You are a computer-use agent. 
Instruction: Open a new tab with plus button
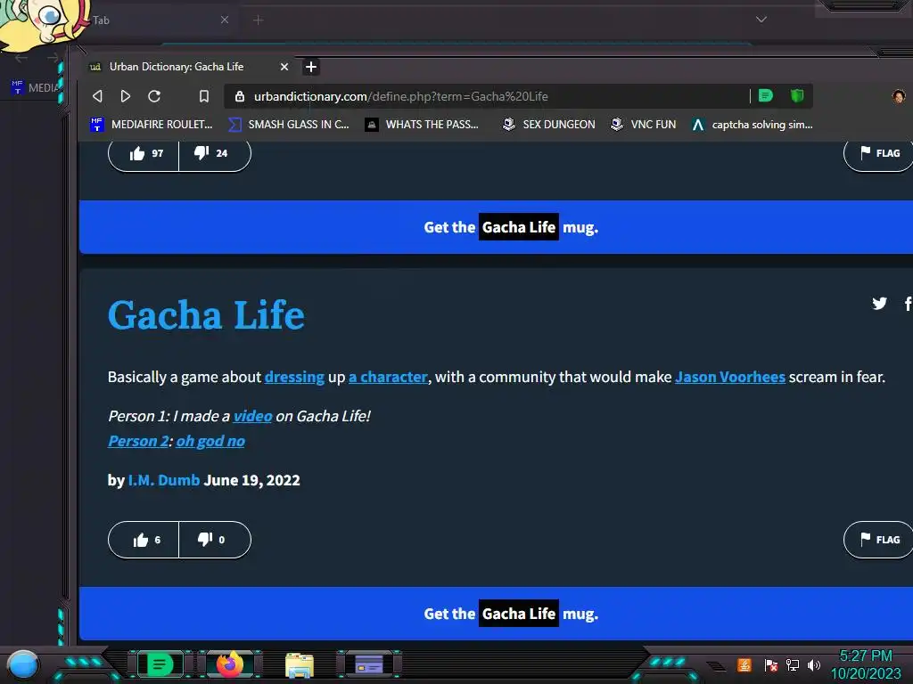click(311, 67)
